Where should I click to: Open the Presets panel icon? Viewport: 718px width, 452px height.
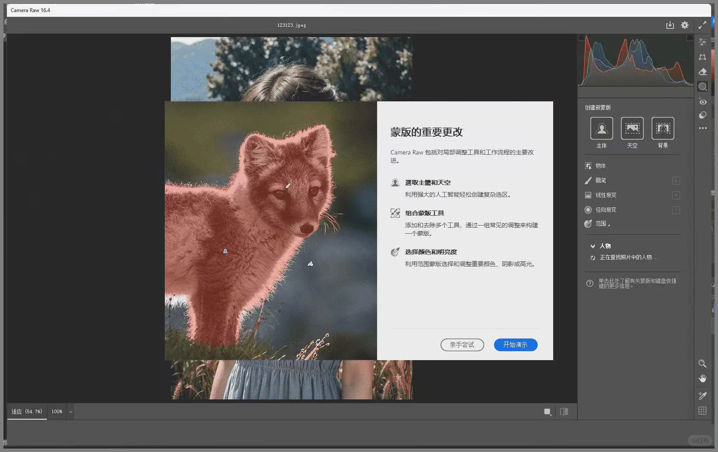[702, 115]
